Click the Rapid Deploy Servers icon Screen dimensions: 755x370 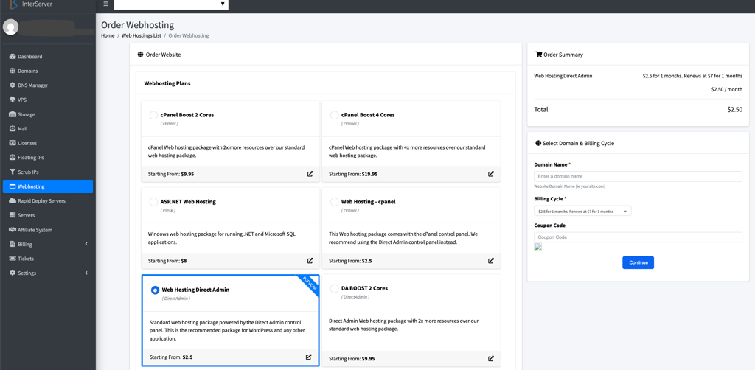pos(13,200)
